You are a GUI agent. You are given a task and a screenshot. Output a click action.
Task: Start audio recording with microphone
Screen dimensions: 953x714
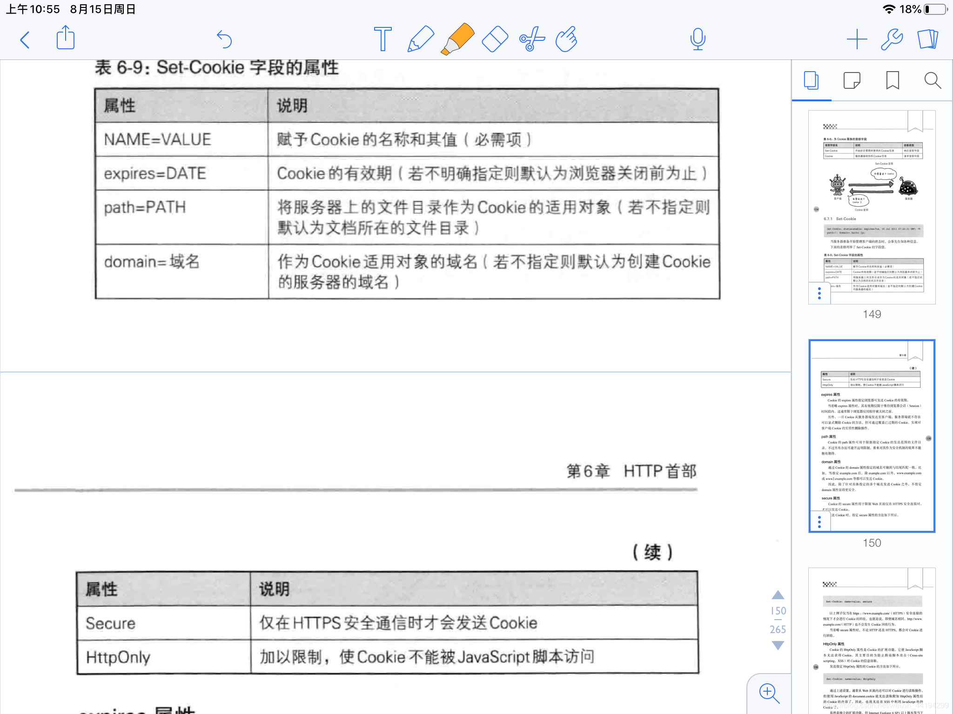pyautogui.click(x=698, y=39)
